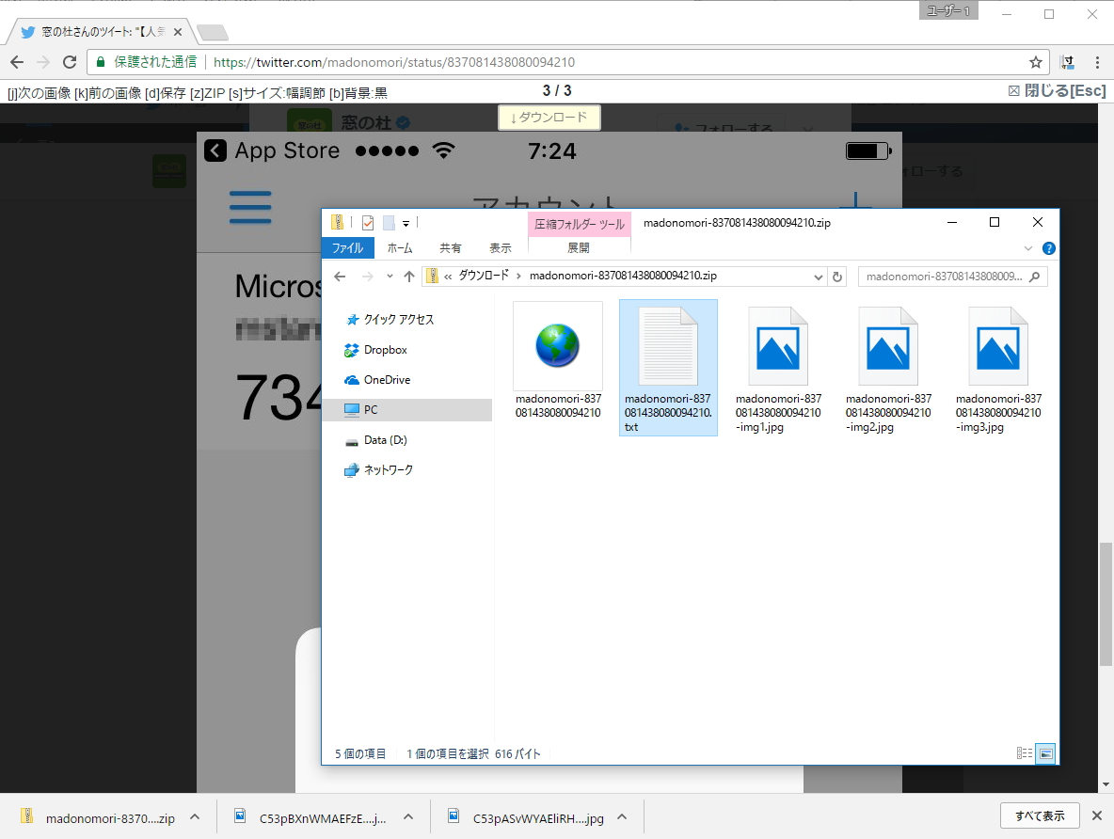Close the 窓の杜 Twitter tab
This screenshot has height=839, width=1114.
(178, 32)
